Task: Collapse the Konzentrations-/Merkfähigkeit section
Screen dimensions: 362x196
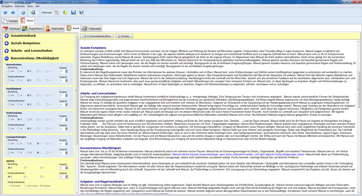Action: click(7, 58)
